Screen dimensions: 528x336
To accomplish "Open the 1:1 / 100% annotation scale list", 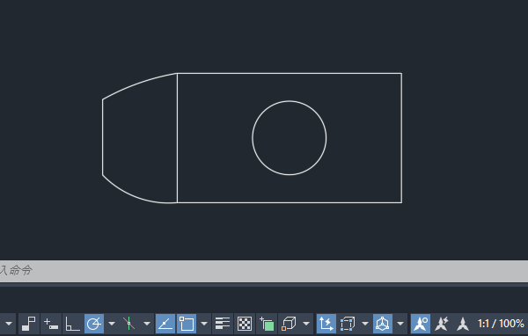I will tap(501, 324).
